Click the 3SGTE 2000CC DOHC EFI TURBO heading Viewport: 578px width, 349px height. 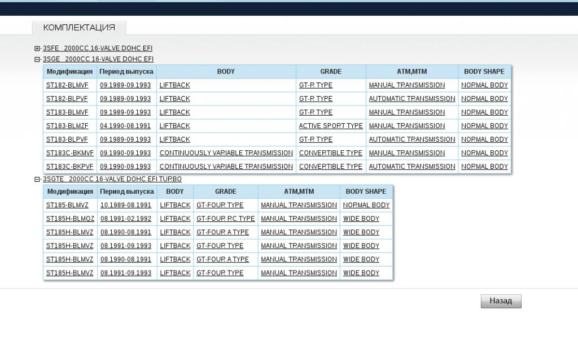tap(112, 180)
